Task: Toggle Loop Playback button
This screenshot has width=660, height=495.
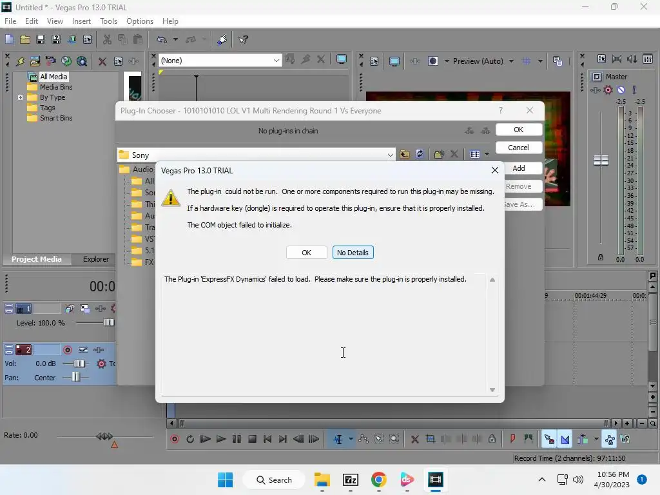Action: tap(190, 439)
